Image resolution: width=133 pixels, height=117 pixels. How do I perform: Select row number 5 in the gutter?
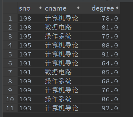tap(10, 54)
